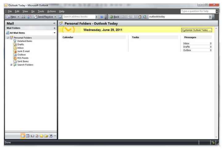Open the address bar dropdown arrow

(x=210, y=17)
